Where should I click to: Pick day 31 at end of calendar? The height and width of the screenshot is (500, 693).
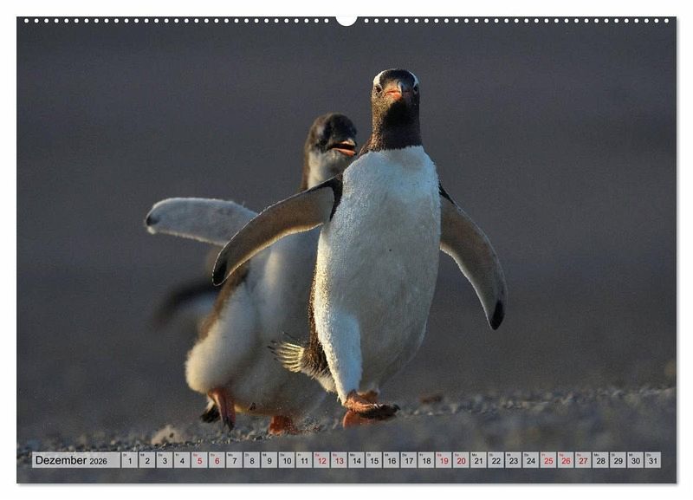[x=652, y=460]
